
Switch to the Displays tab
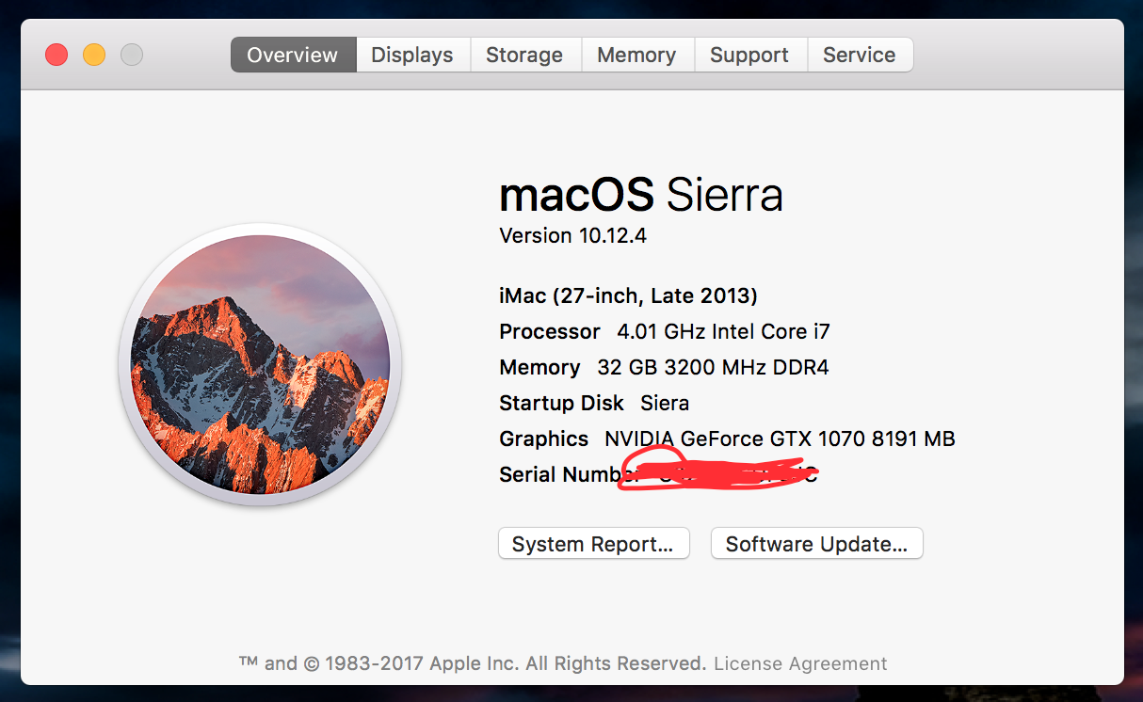[x=412, y=55]
